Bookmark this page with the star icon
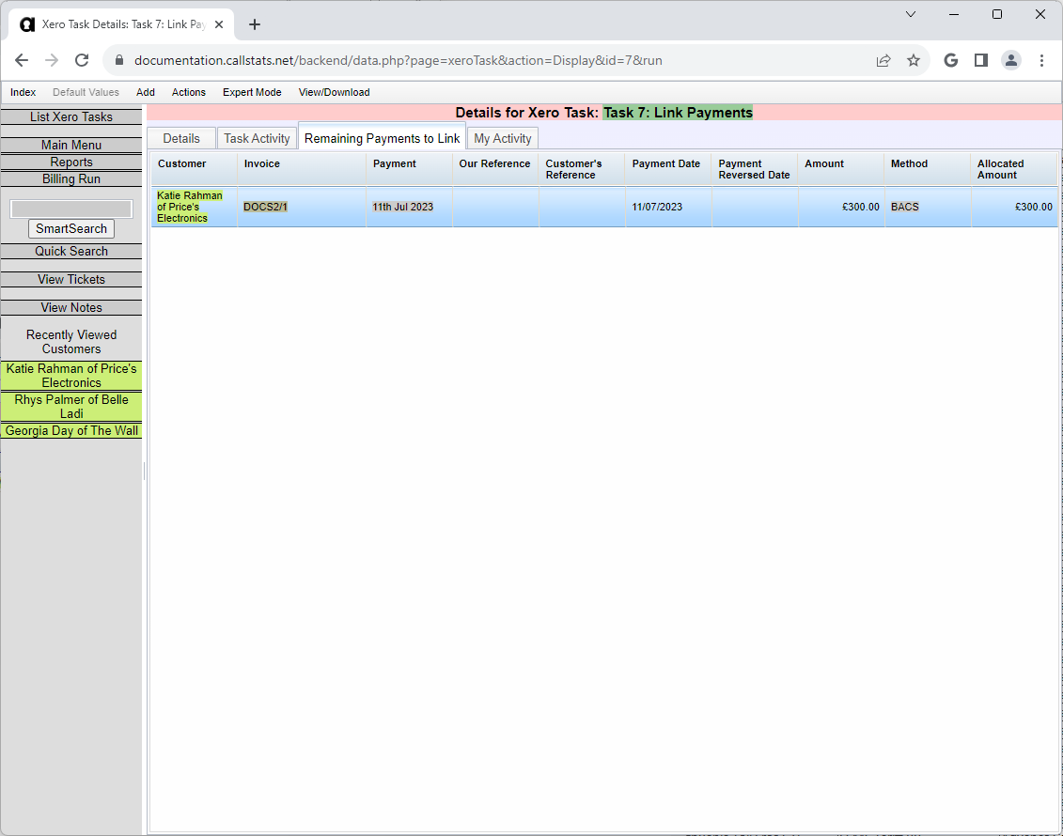The width and height of the screenshot is (1063, 836). (913, 60)
